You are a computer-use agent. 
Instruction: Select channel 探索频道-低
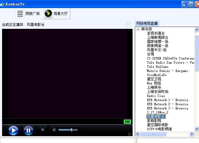(x=157, y=46)
